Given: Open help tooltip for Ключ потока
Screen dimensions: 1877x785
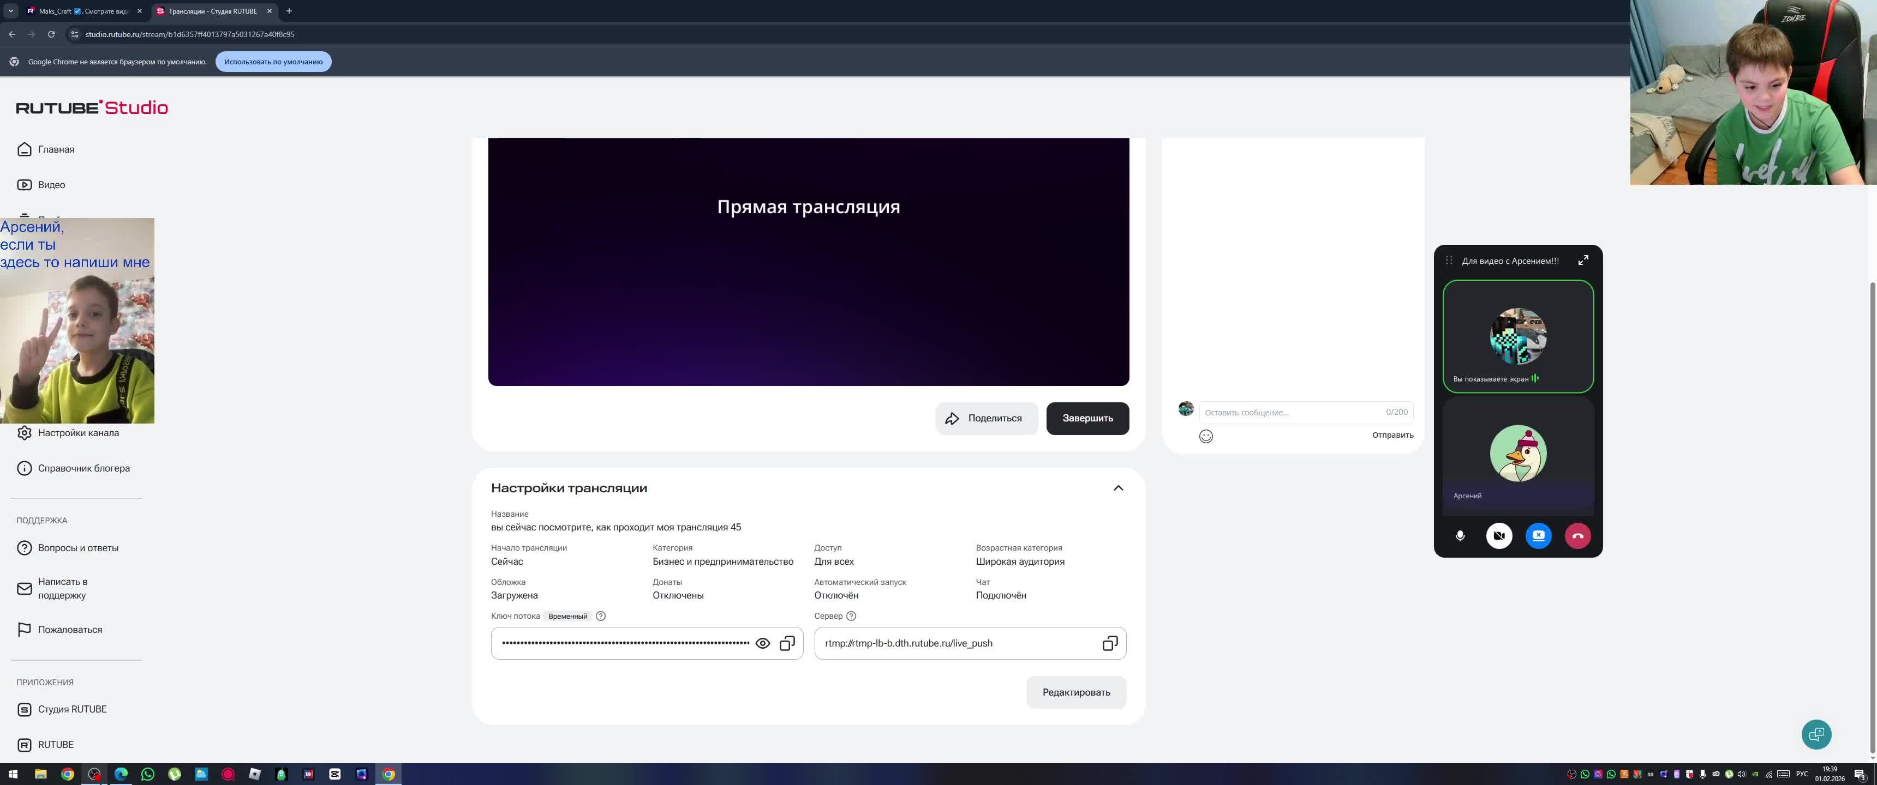Looking at the screenshot, I should point(600,616).
